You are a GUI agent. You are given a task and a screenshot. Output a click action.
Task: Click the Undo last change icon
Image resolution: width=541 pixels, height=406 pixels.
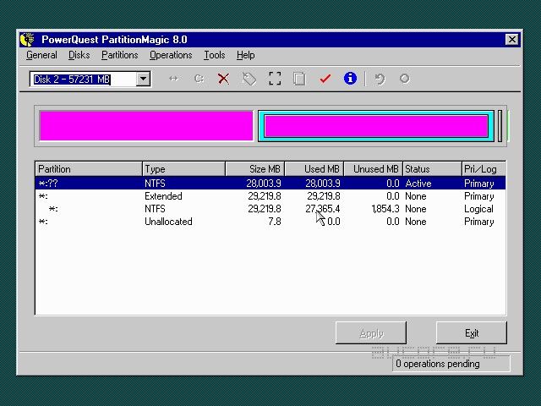380,79
